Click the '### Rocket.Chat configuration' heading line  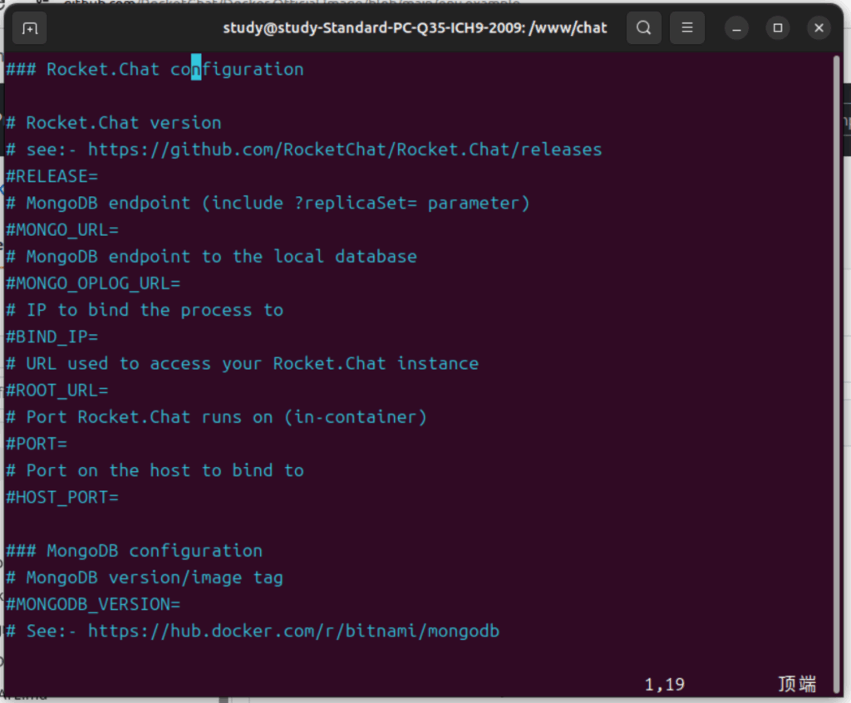(155, 70)
